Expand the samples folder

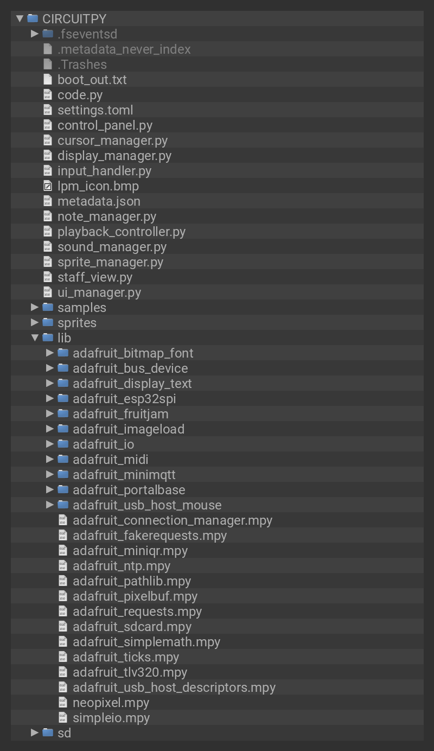35,308
